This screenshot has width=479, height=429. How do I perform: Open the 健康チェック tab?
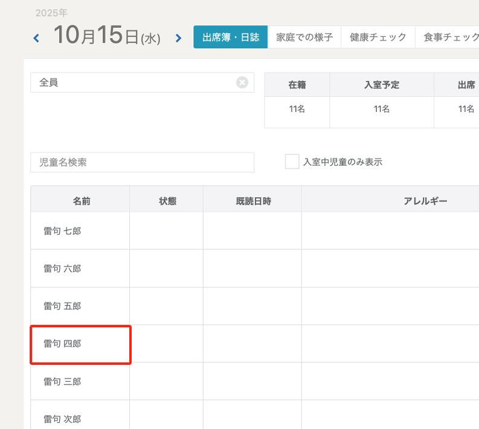[x=378, y=37]
